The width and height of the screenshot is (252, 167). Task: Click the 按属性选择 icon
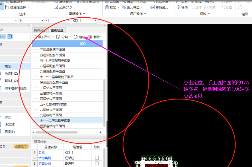click(7, 7)
